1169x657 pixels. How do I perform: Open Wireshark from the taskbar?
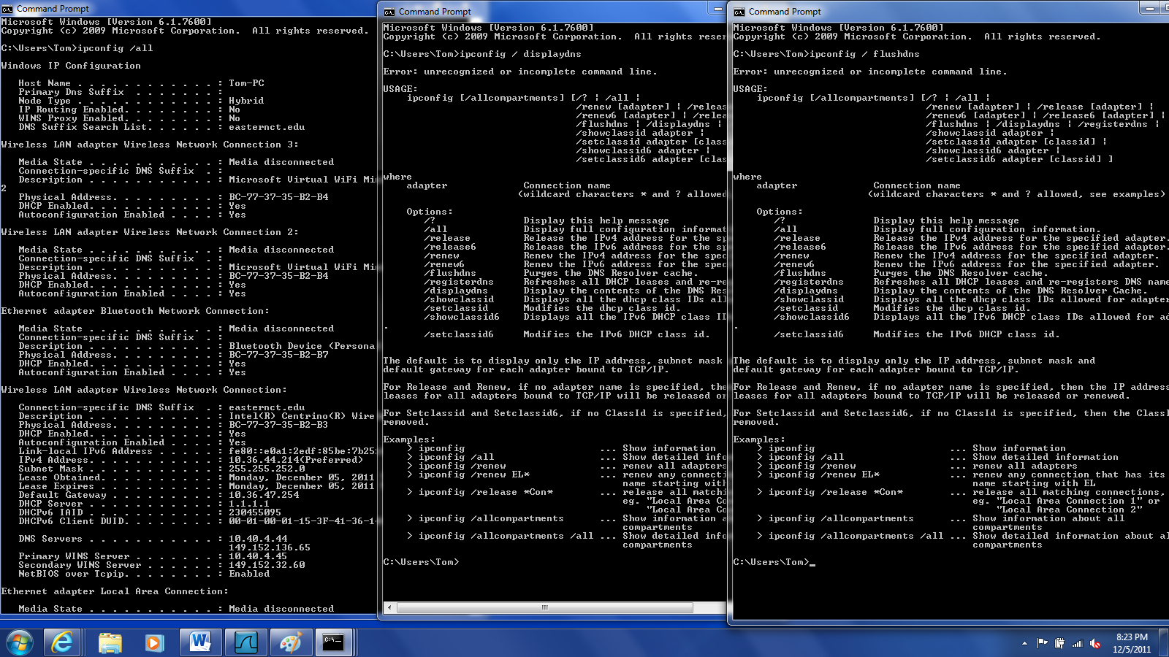tap(246, 642)
